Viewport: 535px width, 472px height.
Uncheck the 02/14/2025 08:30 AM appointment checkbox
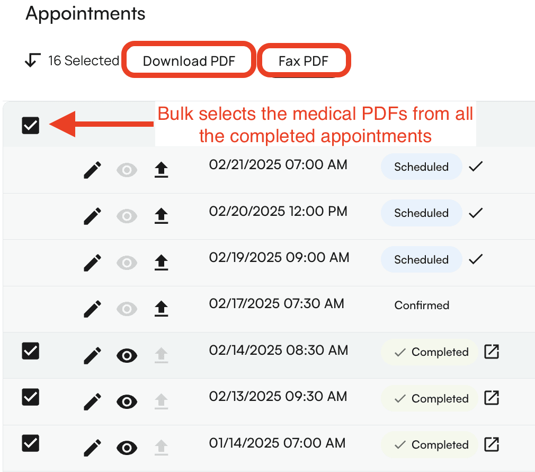(31, 351)
